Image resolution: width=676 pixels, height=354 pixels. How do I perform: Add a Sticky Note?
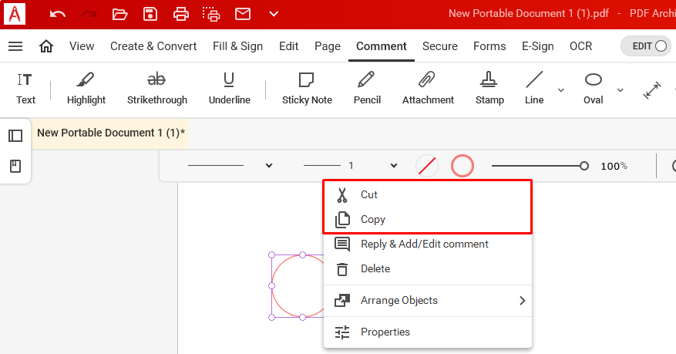[x=307, y=89]
